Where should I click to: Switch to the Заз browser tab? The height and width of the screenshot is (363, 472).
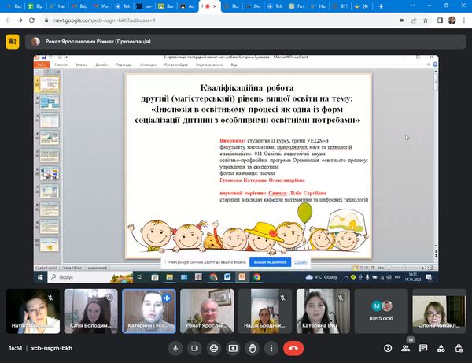click(x=167, y=6)
